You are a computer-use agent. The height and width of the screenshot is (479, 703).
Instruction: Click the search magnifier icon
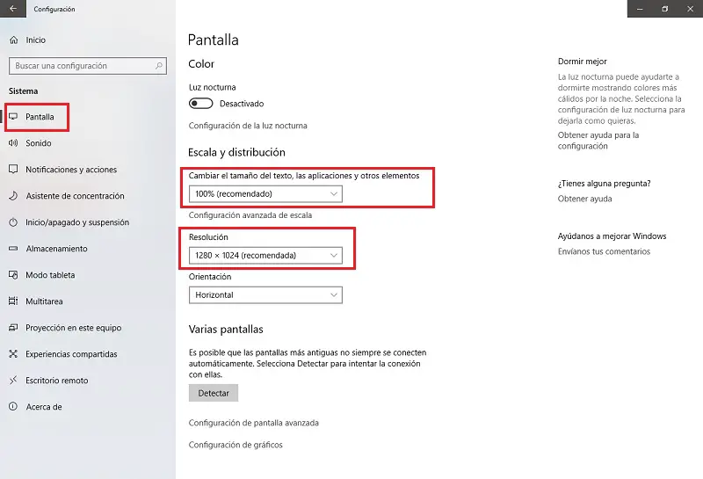[159, 66]
